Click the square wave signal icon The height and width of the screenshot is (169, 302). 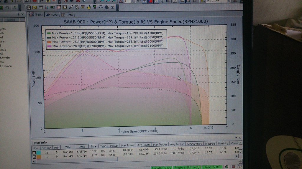pos(7,7)
